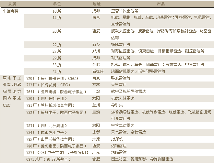The image size is (214, 163).
Task: Select 786厂（黄河集团，陕西电子集团） cell
Action: 56,146
